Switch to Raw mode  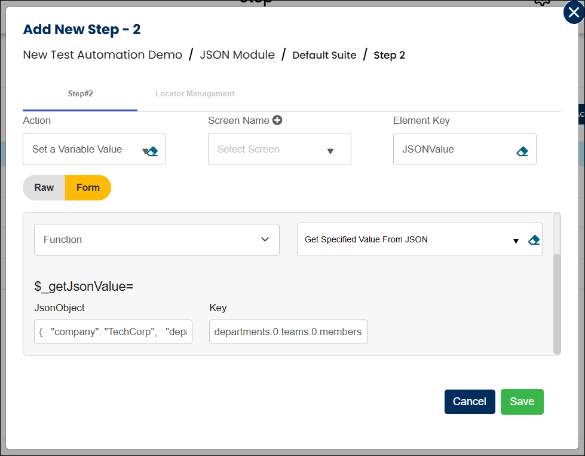pos(44,187)
